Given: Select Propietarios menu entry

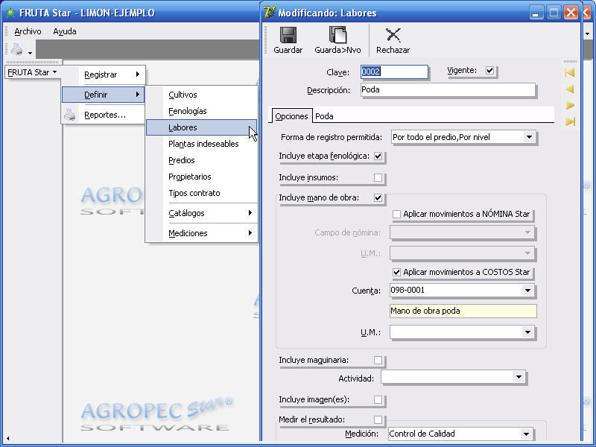Looking at the screenshot, I should click(202, 177).
